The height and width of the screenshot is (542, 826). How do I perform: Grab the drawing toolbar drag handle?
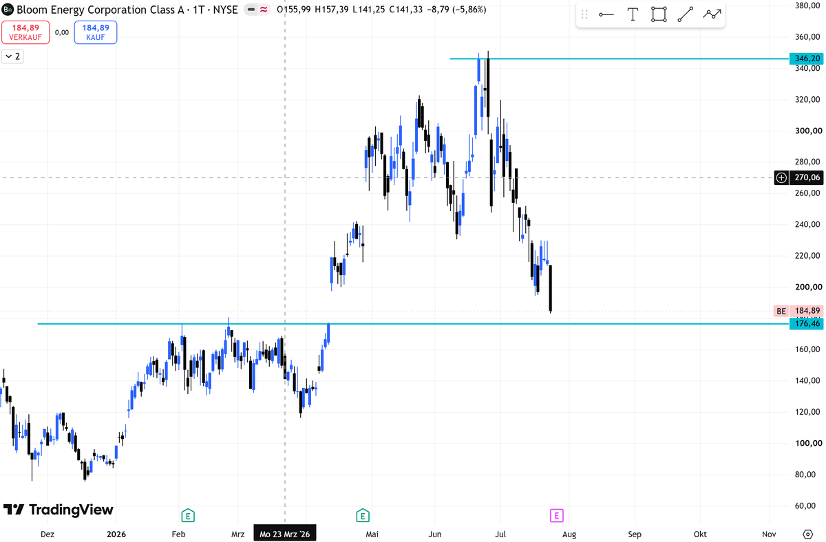pyautogui.click(x=584, y=14)
